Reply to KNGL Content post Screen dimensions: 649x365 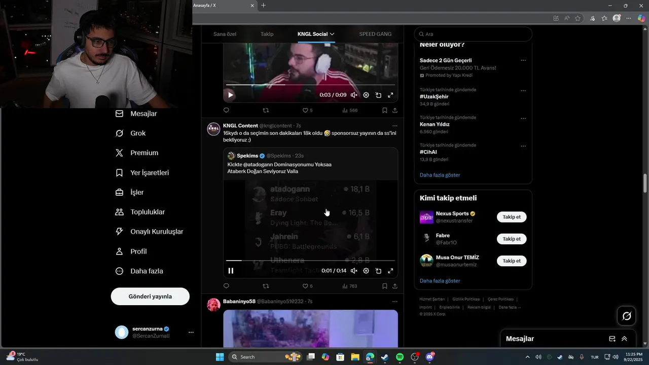point(226,286)
